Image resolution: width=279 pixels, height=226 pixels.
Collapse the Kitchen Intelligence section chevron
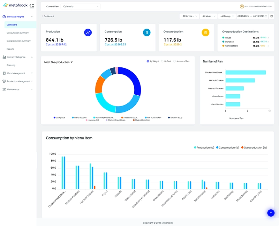tap(32, 57)
